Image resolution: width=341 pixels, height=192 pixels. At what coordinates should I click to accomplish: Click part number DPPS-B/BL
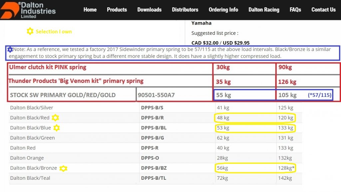click(x=154, y=128)
